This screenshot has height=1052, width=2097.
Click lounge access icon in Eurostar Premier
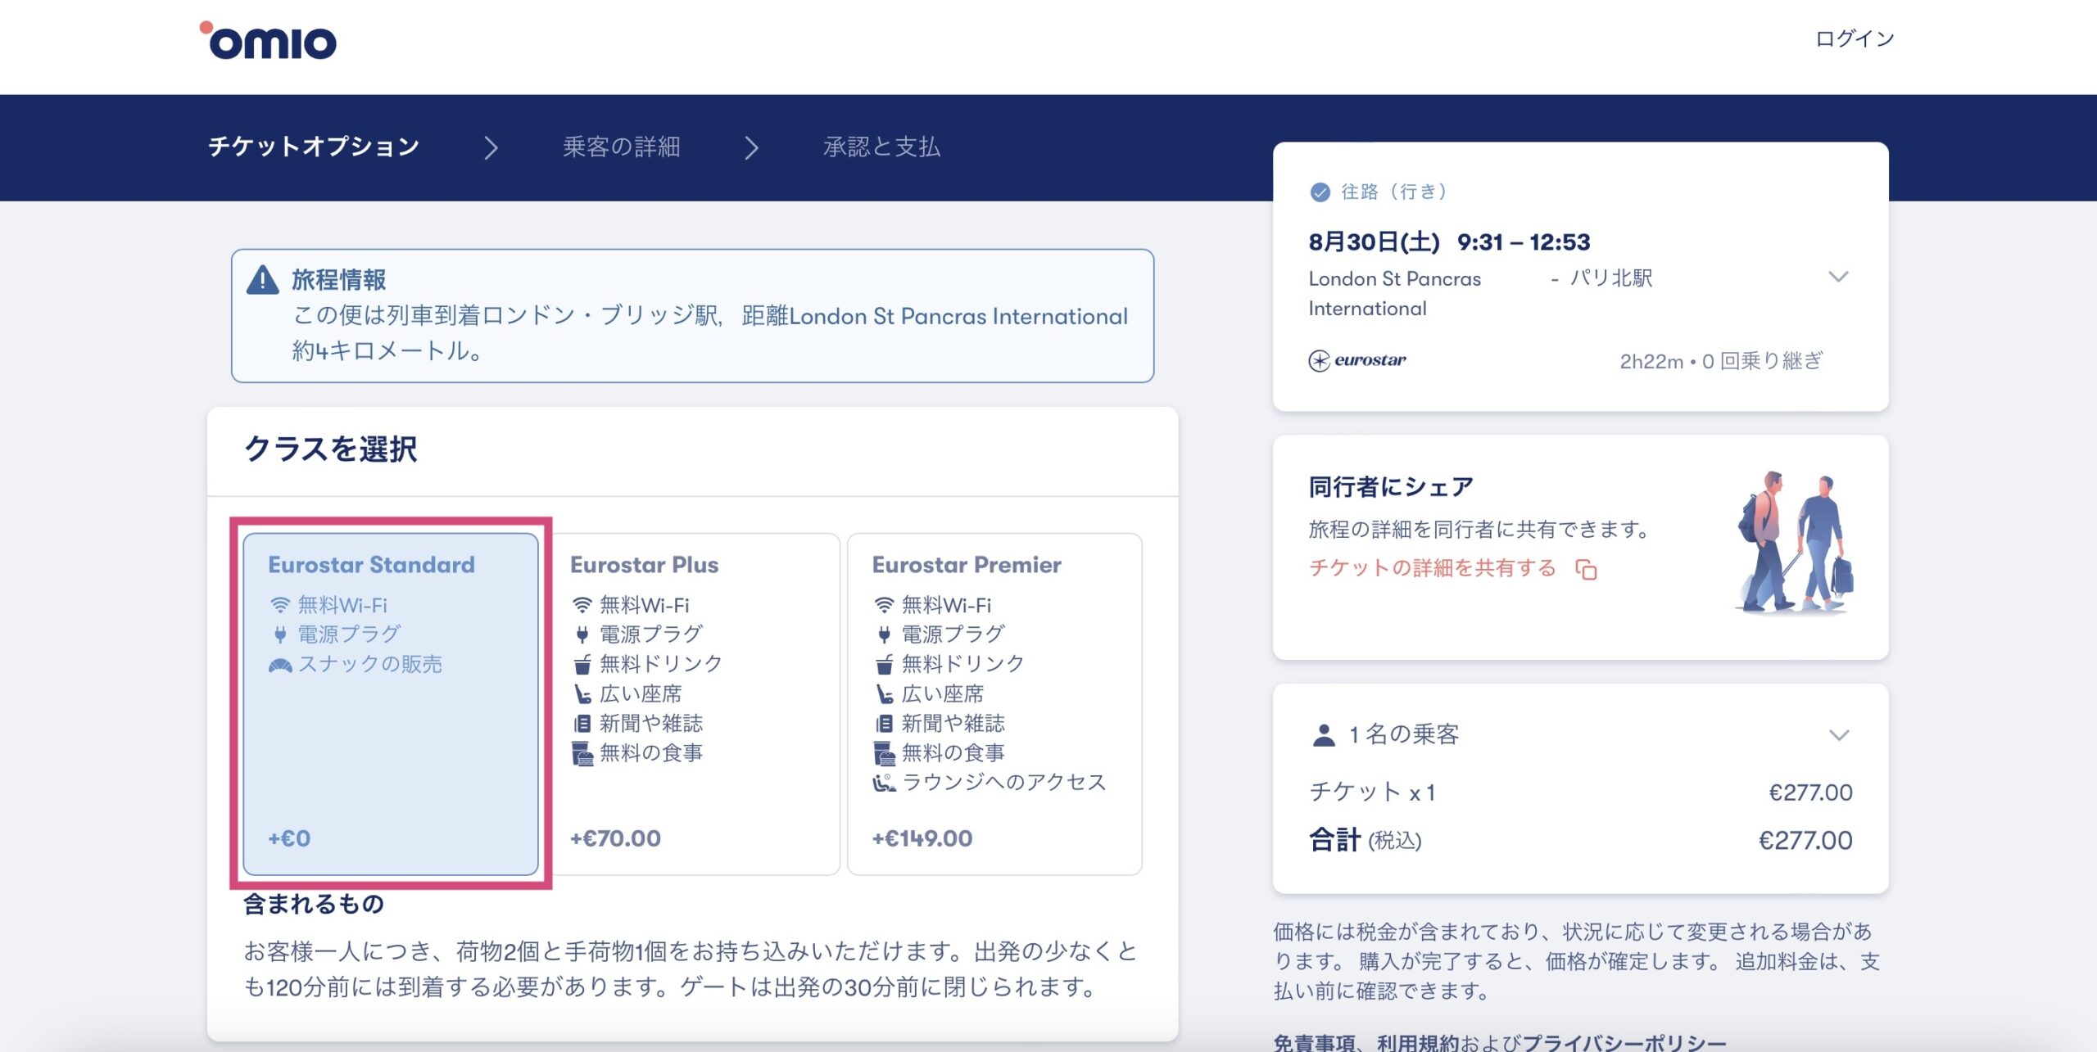884,783
